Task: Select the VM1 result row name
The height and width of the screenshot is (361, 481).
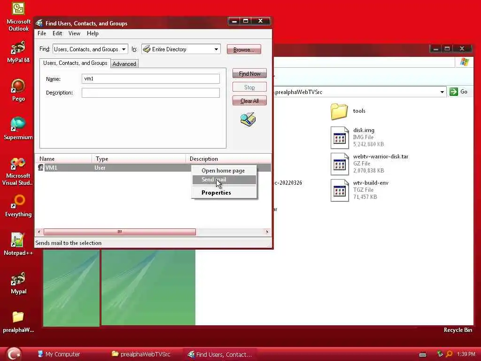Action: point(51,168)
